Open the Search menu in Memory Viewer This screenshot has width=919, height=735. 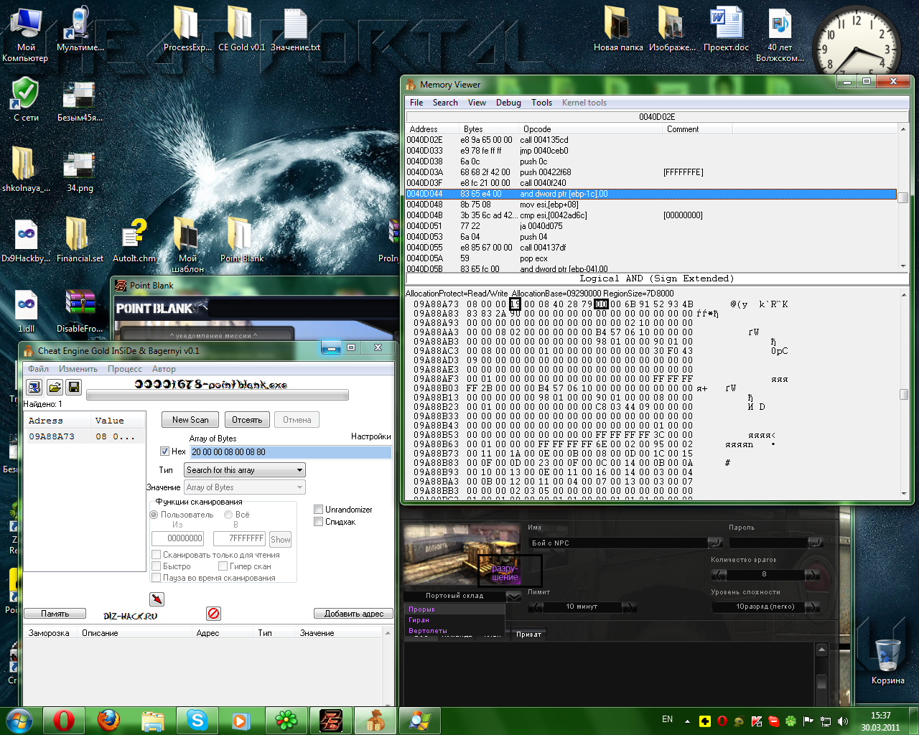pyautogui.click(x=445, y=103)
